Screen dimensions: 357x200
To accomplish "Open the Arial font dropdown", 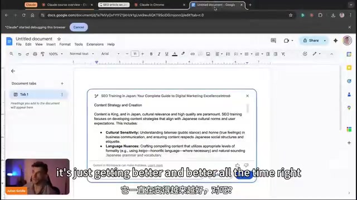I will pyautogui.click(x=110, y=54).
